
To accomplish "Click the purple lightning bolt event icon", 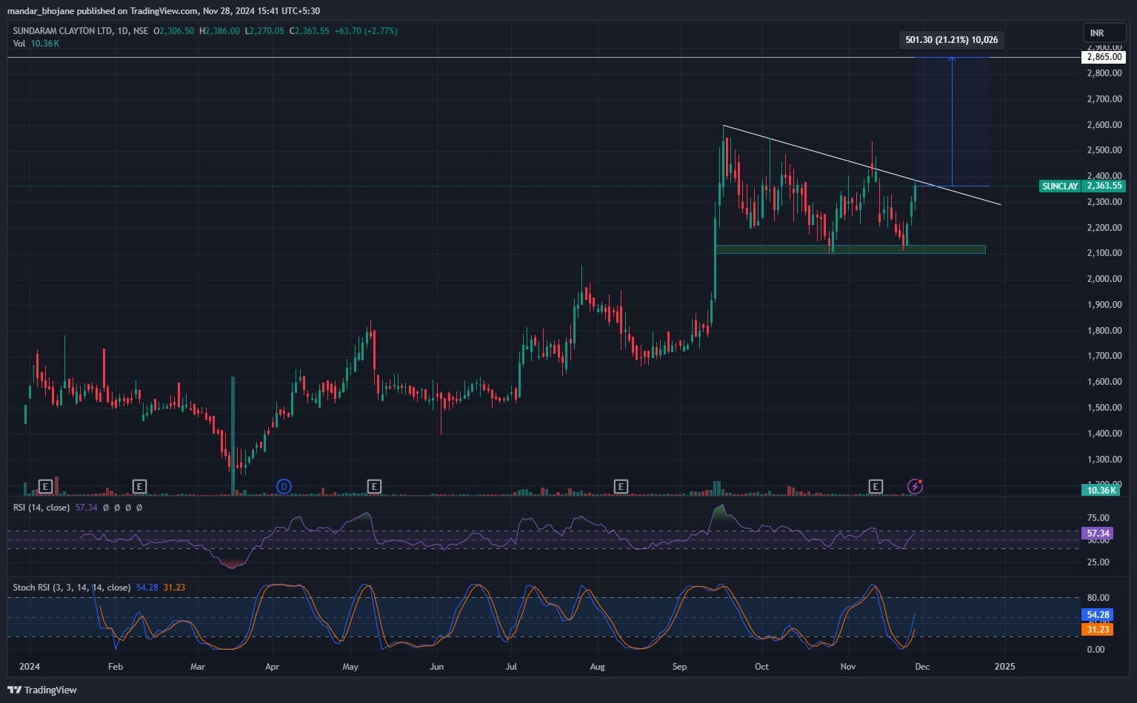I will pyautogui.click(x=916, y=486).
